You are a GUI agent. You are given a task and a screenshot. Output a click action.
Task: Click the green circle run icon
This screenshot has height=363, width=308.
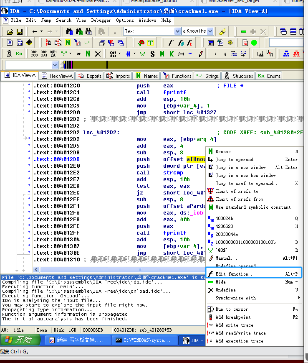254,43
